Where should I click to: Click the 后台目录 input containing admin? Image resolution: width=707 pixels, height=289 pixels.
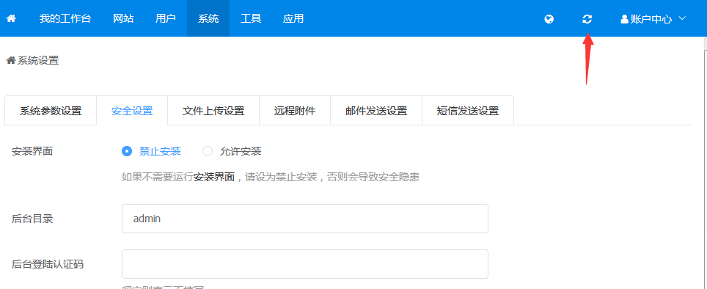305,219
